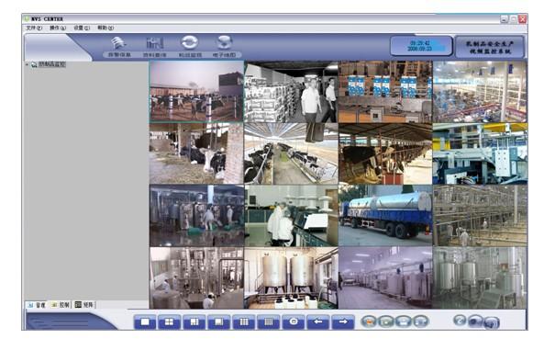Select the sixteen-split 4x4 grid layout
The height and width of the screenshot is (339, 533).
pos(269,322)
